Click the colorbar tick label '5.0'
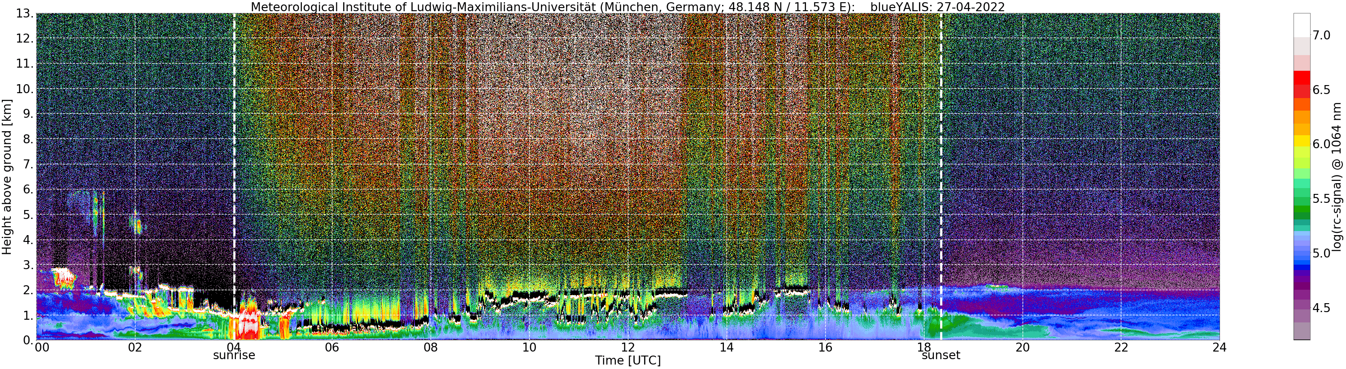1346x369 pixels. [1321, 253]
